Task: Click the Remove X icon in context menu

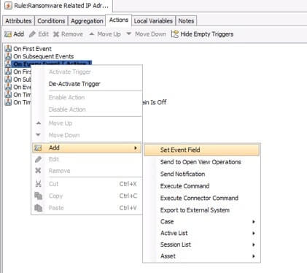Action: point(38,171)
